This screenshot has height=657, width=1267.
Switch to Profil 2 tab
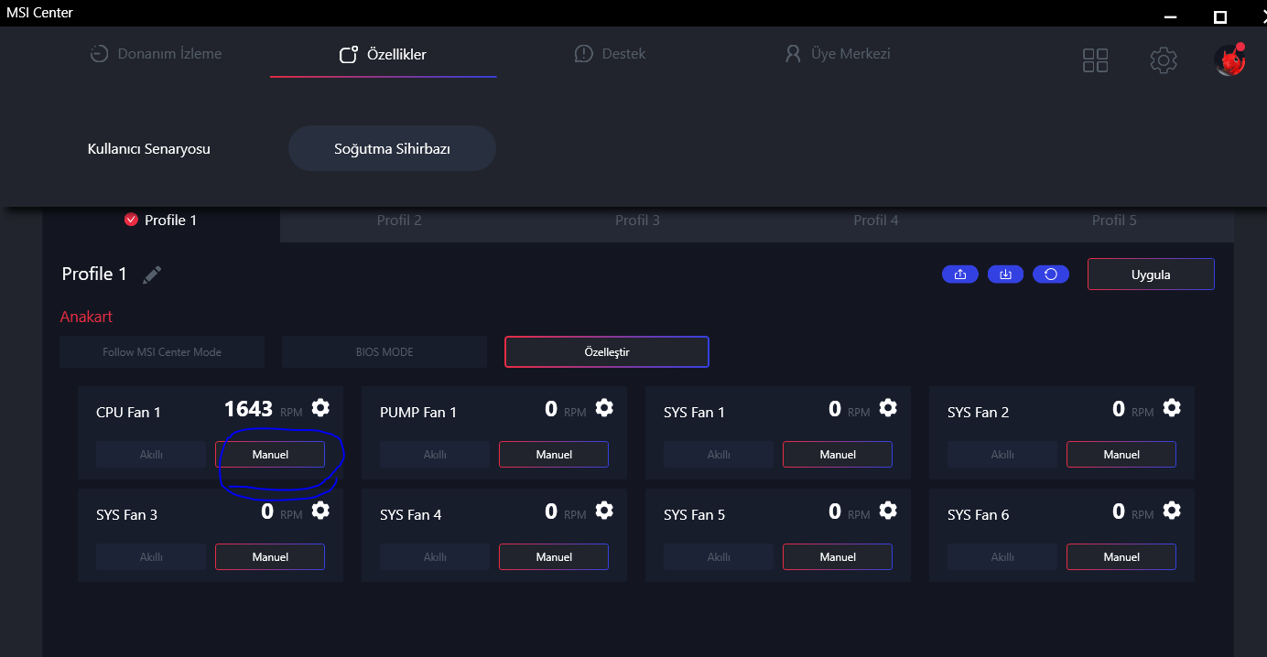pos(399,221)
